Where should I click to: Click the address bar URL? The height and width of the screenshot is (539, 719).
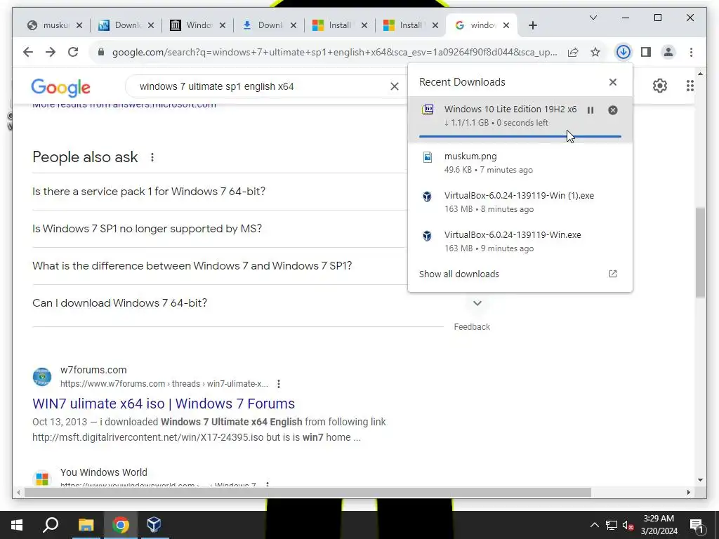[x=335, y=52]
